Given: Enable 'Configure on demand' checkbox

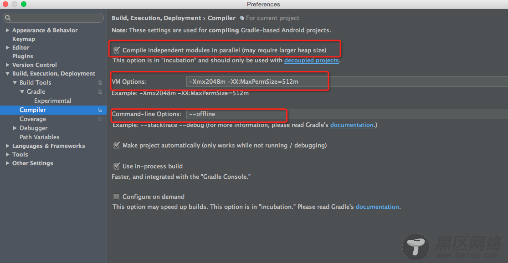Looking at the screenshot, I should (x=116, y=197).
